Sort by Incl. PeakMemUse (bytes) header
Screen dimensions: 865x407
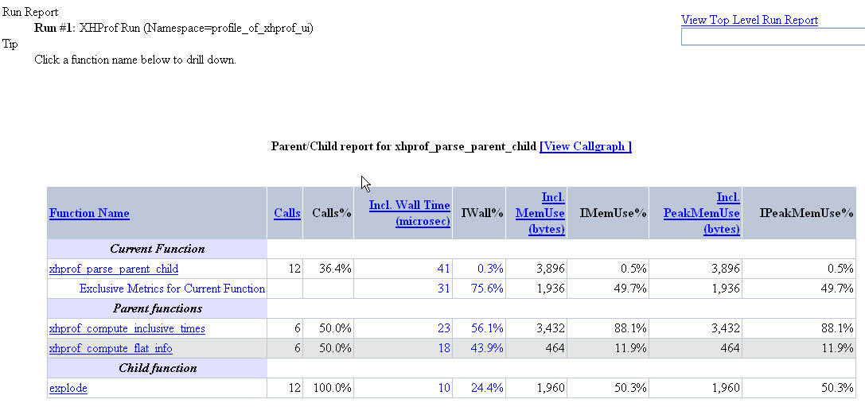701,213
